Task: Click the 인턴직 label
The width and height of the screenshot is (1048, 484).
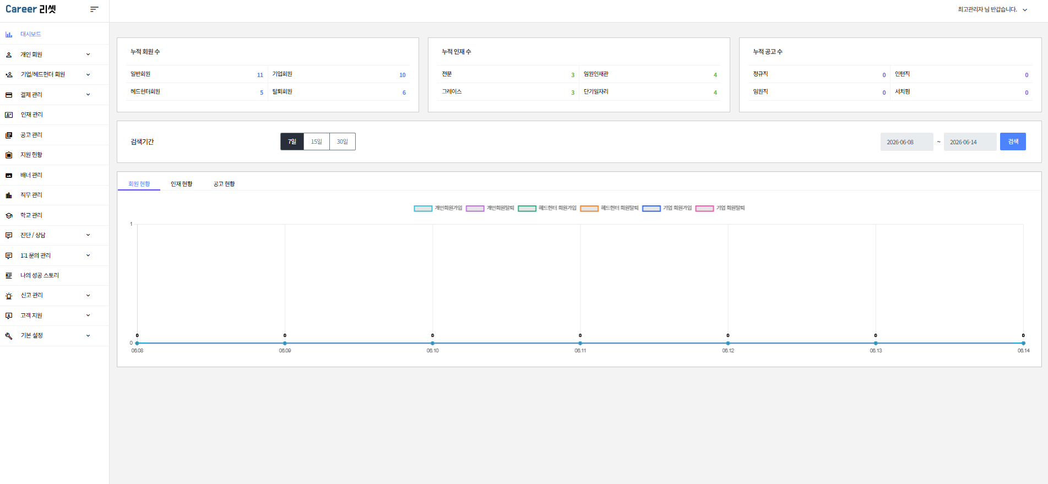Action: click(902, 74)
